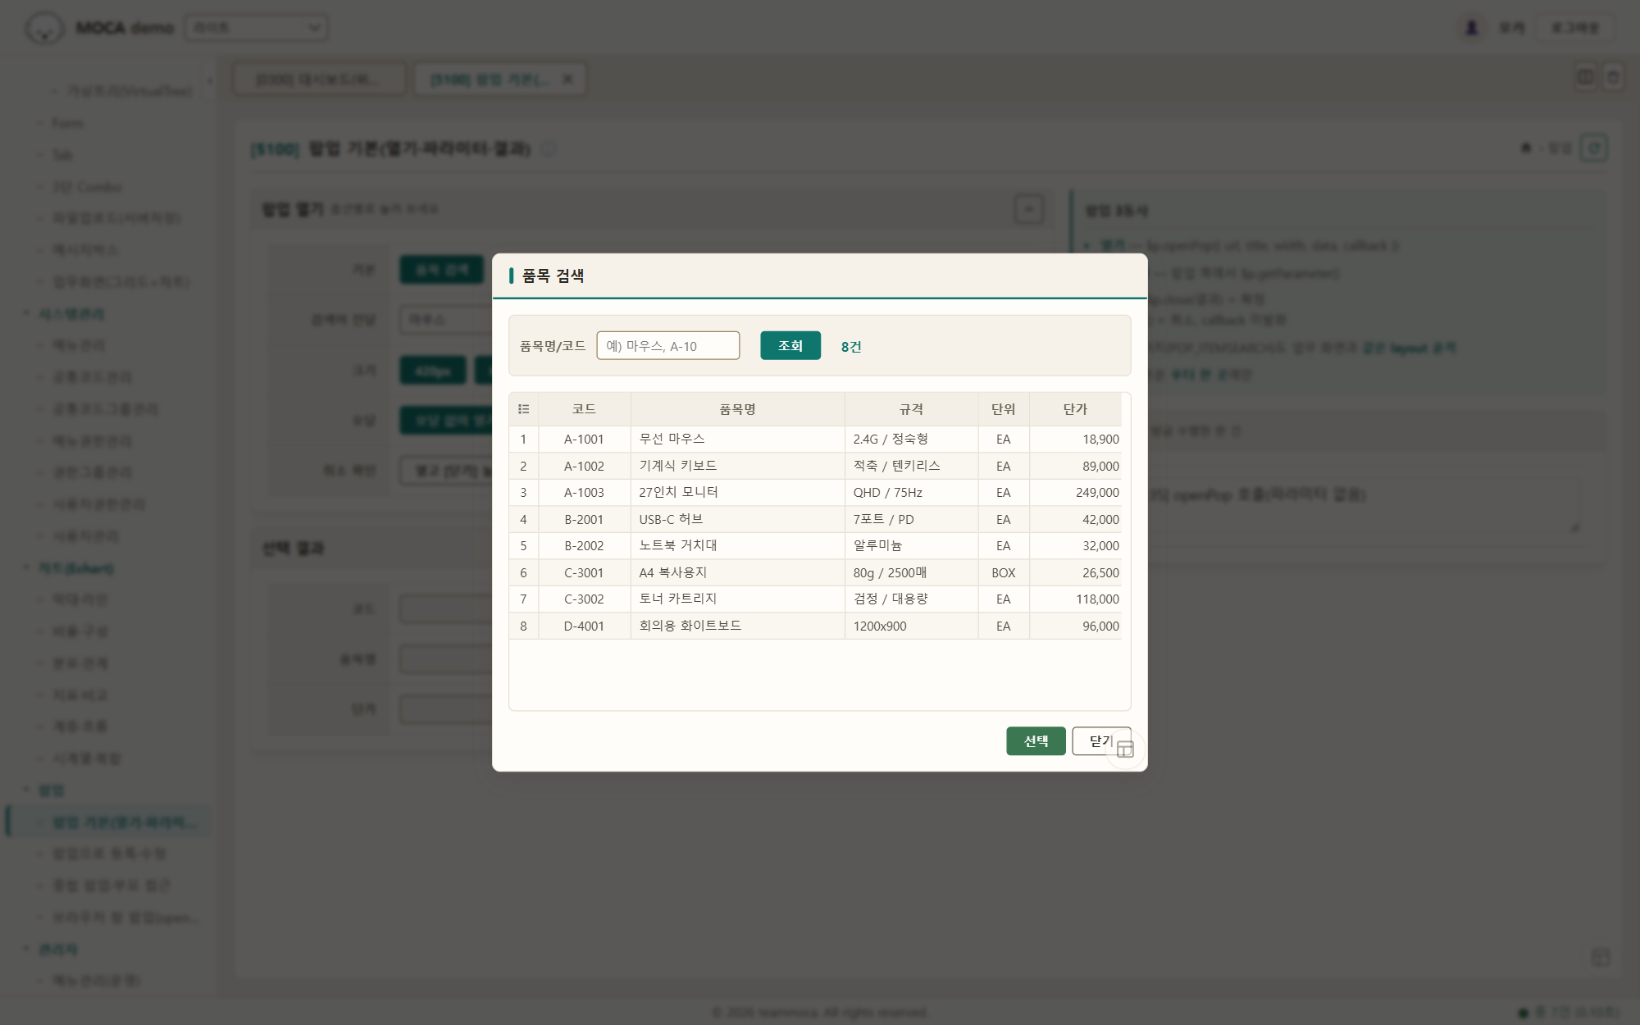Collapse the background panel with its up-arrow button
1640x1025 pixels.
click(1028, 209)
